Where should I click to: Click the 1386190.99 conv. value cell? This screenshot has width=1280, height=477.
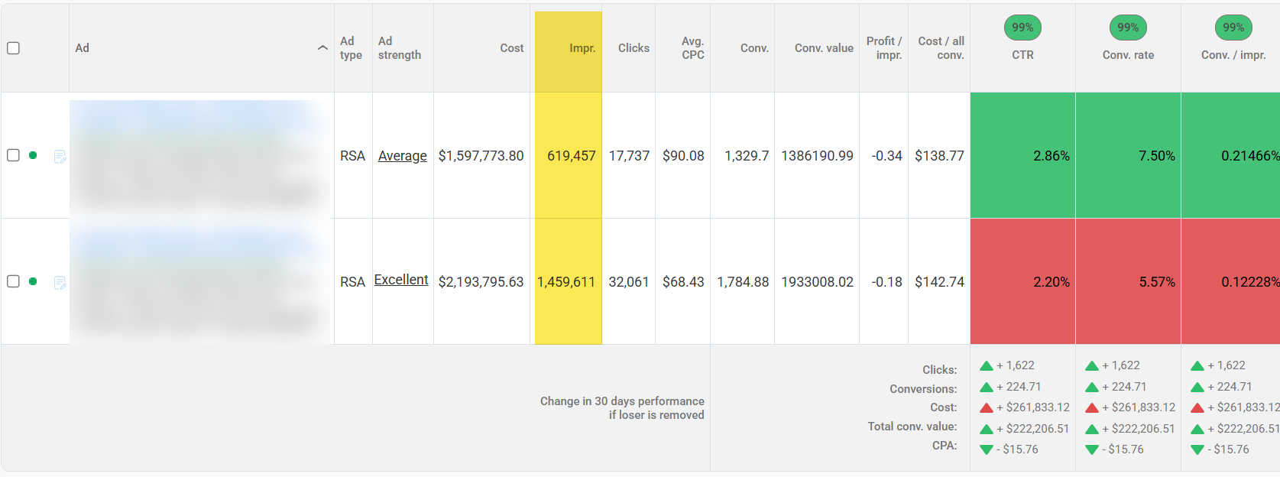point(817,156)
